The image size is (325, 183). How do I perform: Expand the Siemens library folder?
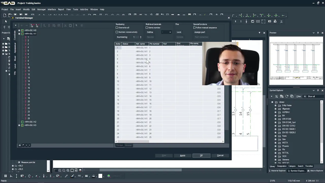(276, 160)
